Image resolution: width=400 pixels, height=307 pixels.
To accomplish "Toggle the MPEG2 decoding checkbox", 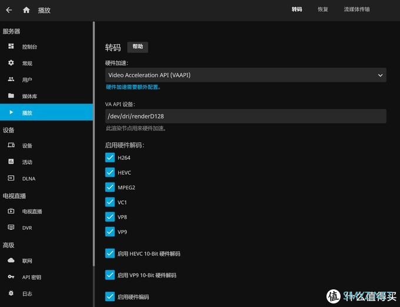I will tap(110, 187).
